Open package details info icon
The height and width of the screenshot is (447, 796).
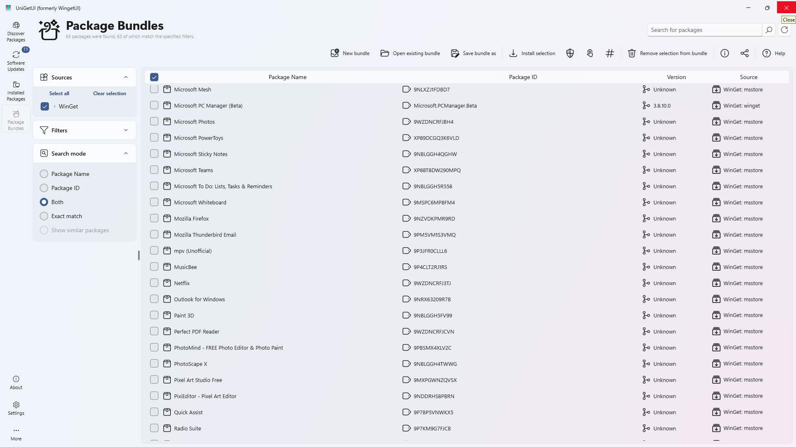(x=725, y=53)
